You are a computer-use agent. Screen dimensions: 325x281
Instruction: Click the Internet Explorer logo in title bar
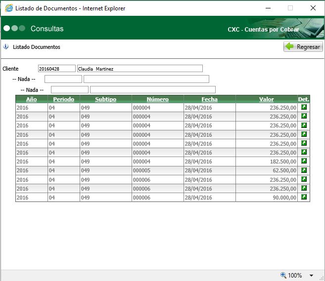[9, 8]
